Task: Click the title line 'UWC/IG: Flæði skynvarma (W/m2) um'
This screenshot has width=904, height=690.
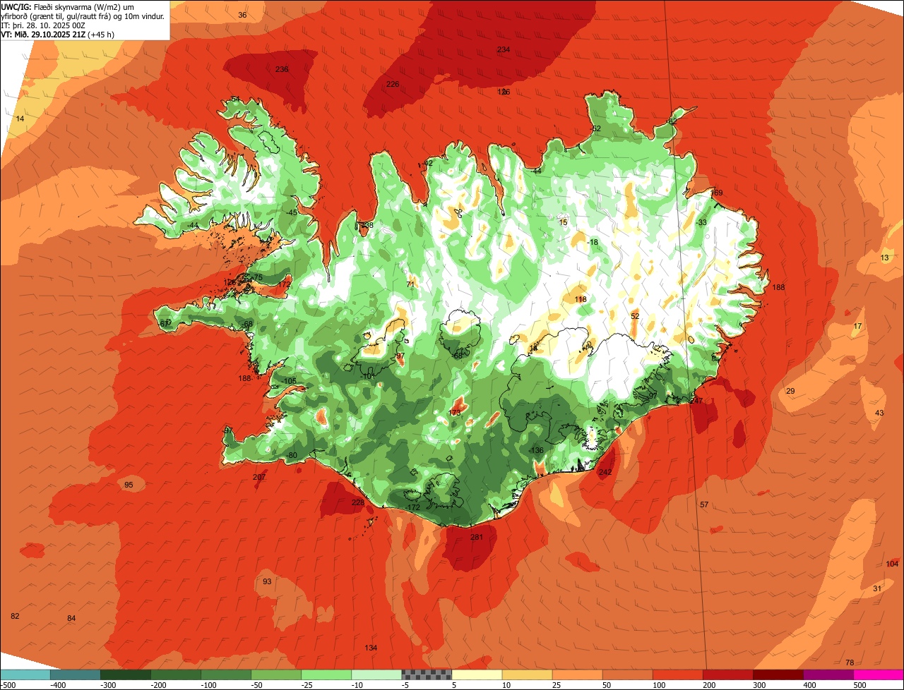Action: [68, 6]
